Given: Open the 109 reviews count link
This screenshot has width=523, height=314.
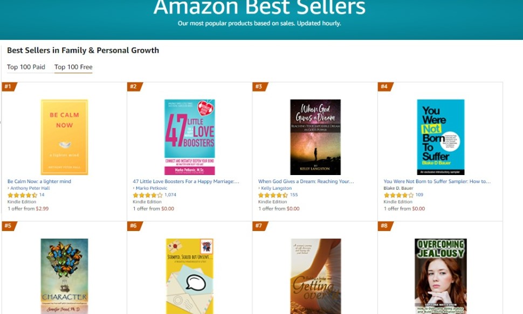Looking at the screenshot, I should [419, 195].
